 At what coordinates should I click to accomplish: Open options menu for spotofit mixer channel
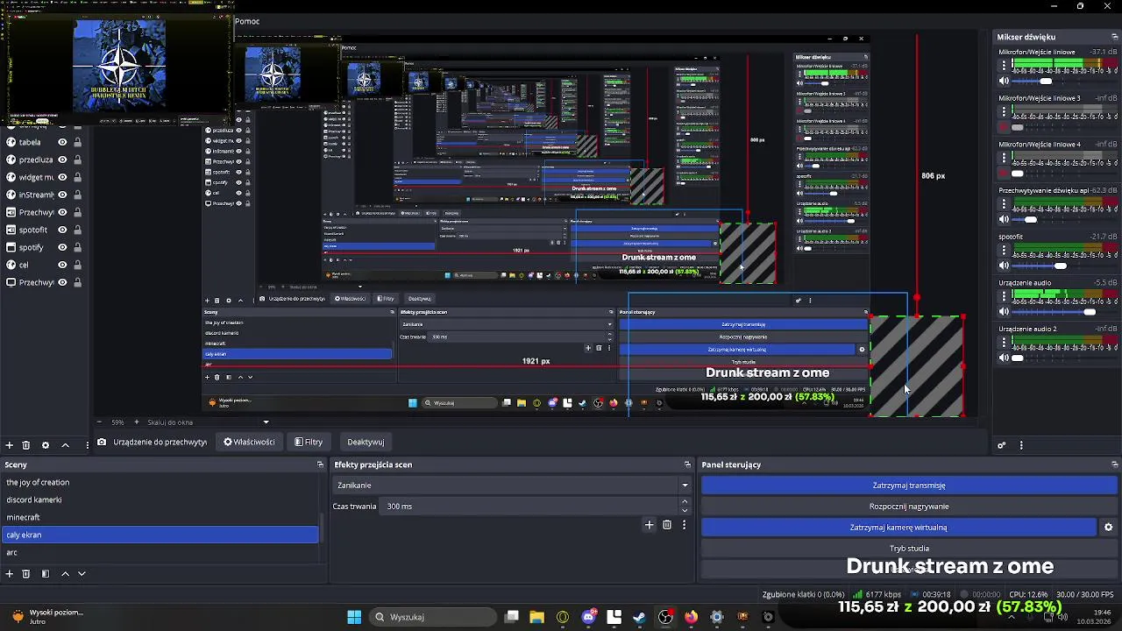point(1005,250)
